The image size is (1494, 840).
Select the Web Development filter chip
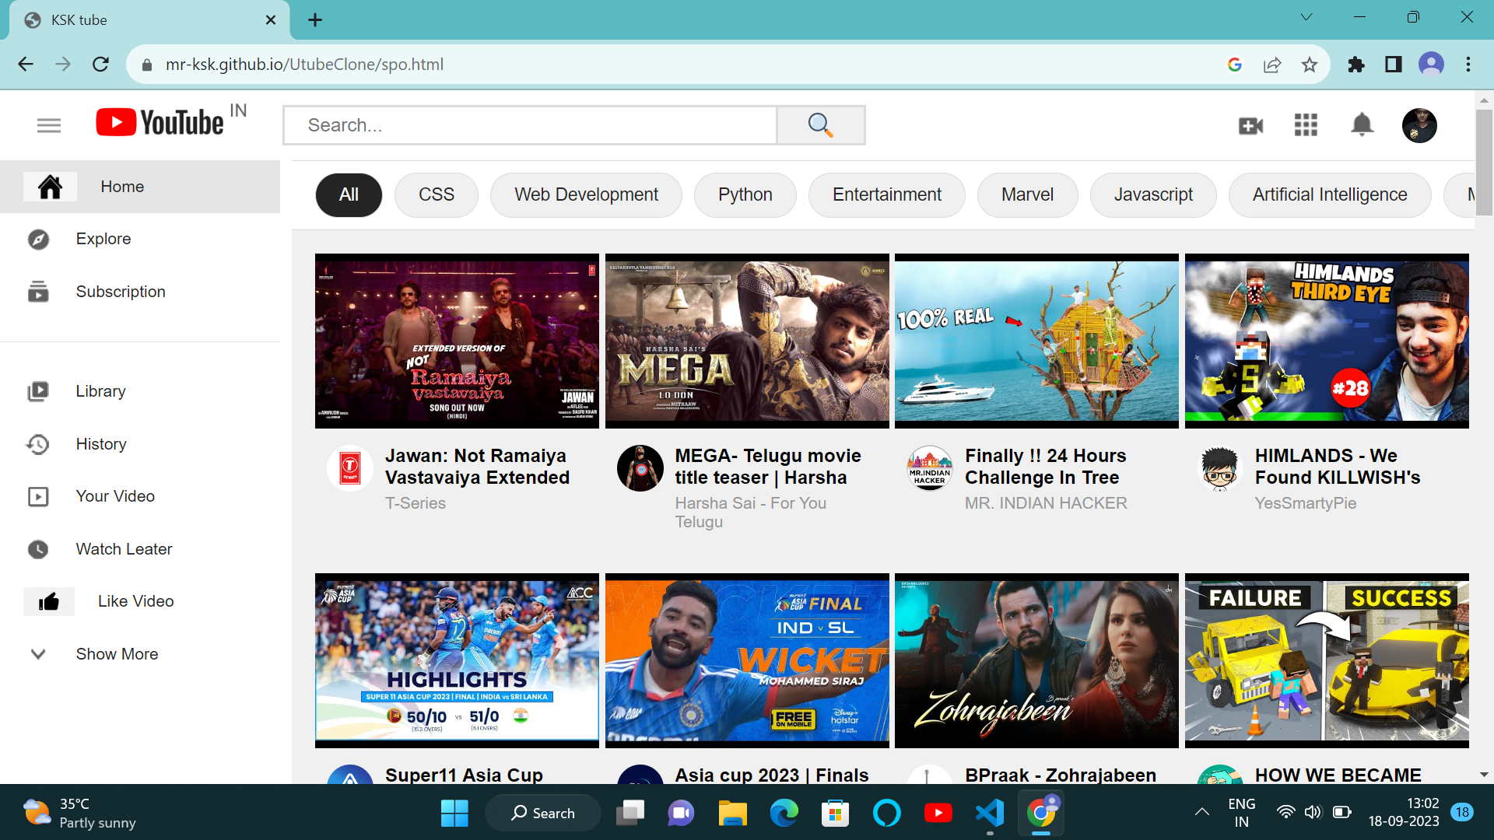coord(585,194)
